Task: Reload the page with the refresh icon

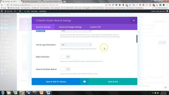Action: pyautogui.click(x=8, y=5)
